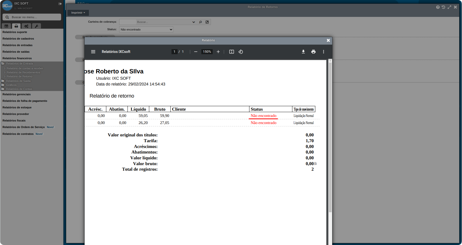Image resolution: width=462 pixels, height=245 pixels.
Task: Click first row Não encontrado status
Action: [x=263, y=116]
